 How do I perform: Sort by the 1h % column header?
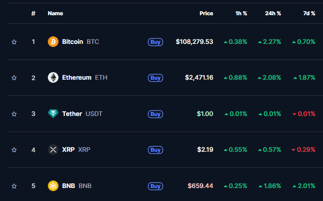point(241,13)
